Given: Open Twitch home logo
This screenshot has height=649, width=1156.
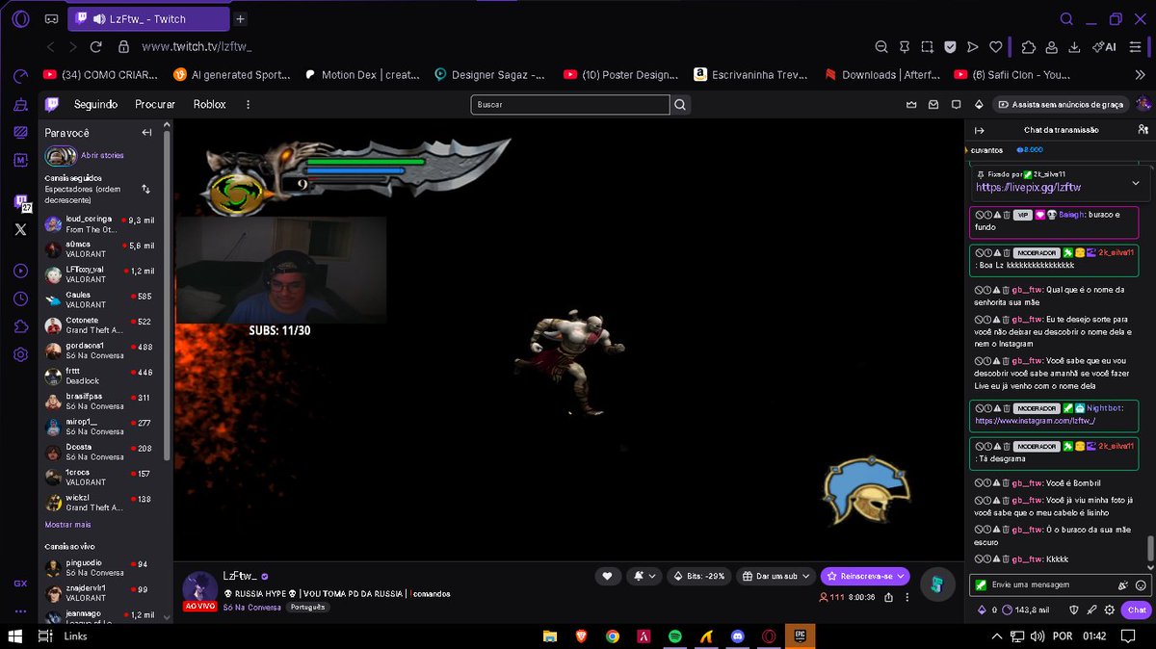Looking at the screenshot, I should click(x=52, y=104).
